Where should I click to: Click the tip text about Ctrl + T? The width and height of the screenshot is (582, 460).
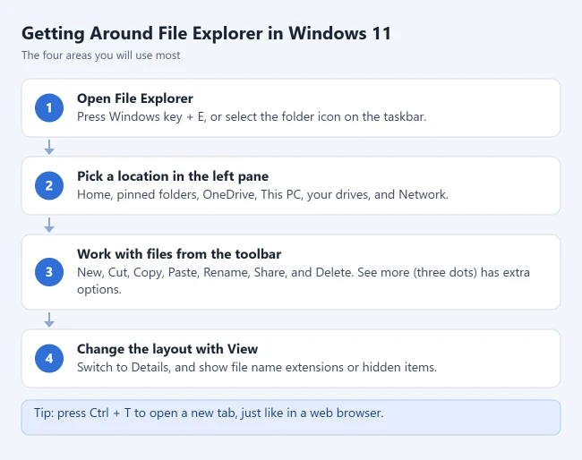[x=209, y=413]
